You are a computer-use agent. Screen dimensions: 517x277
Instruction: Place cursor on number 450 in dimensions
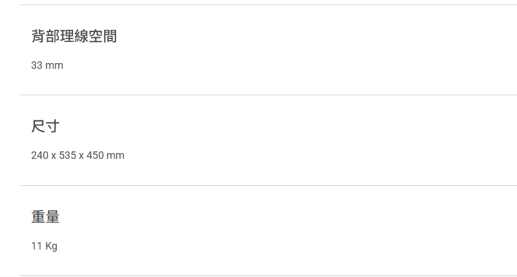tap(95, 155)
